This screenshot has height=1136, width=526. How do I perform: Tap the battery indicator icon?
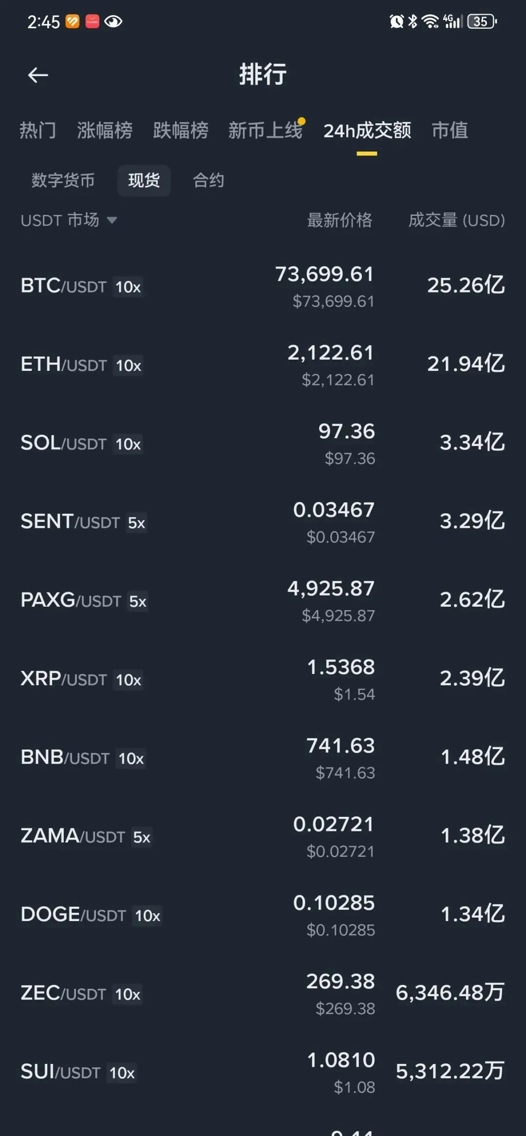[482, 21]
